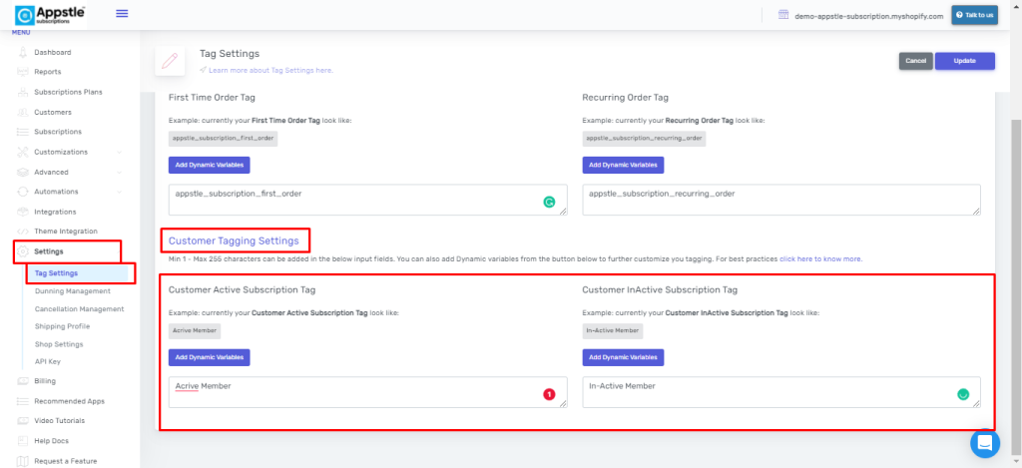Click the Subscriptions Plans sidebar icon
The image size is (1022, 468).
tap(23, 92)
